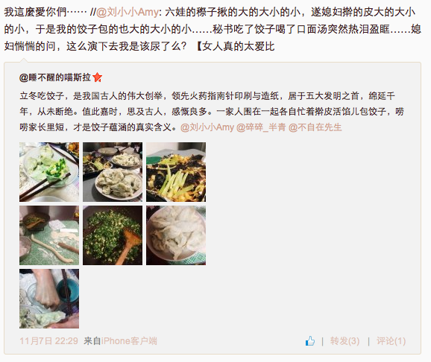Open the @刘小小Amy mention in top text

pyautogui.click(x=128, y=12)
